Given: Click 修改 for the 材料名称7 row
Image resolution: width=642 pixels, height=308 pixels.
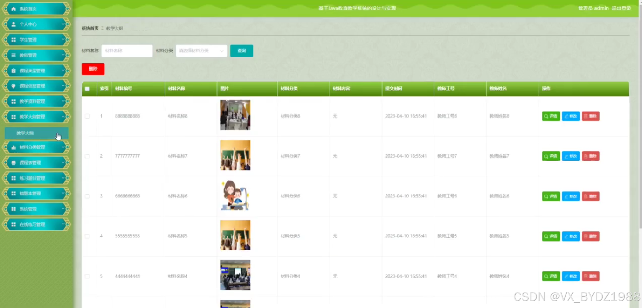Looking at the screenshot, I should pyautogui.click(x=571, y=156).
